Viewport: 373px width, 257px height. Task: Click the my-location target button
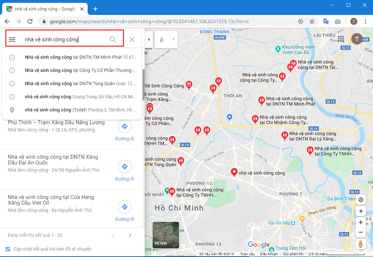[x=361, y=211]
